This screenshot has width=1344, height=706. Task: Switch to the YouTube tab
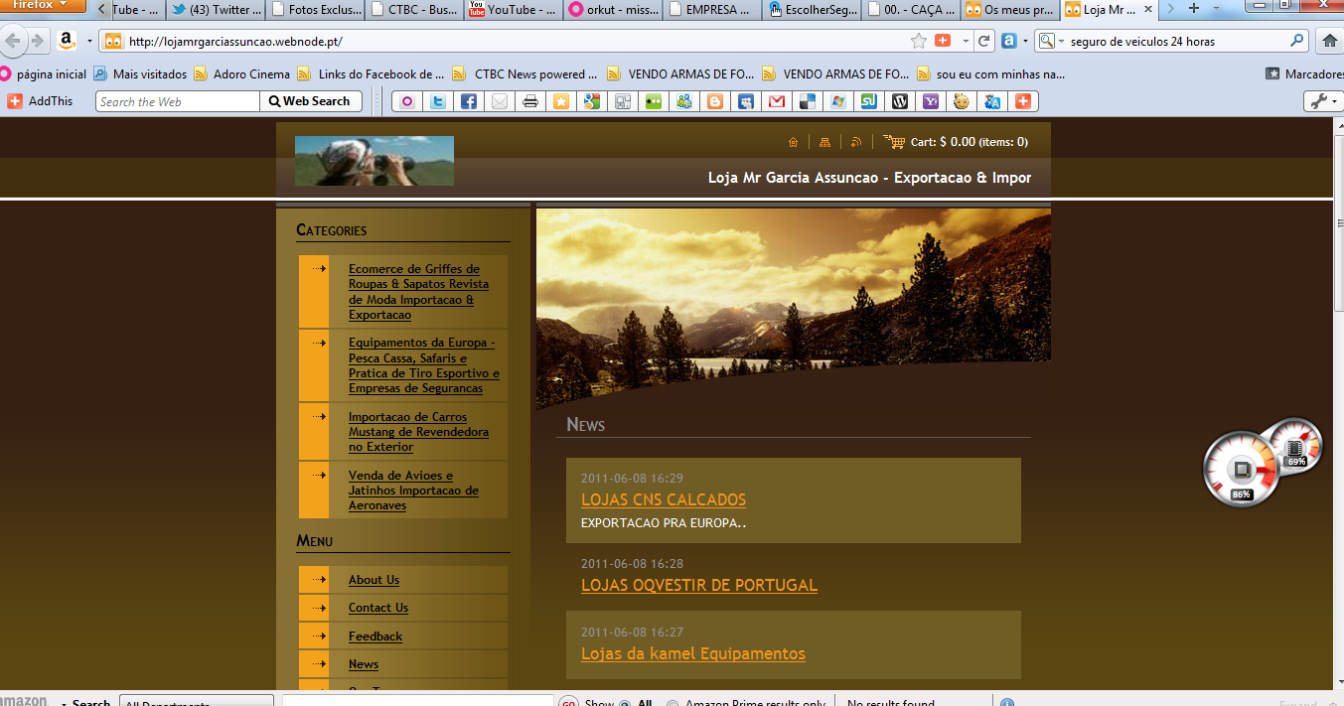513,10
